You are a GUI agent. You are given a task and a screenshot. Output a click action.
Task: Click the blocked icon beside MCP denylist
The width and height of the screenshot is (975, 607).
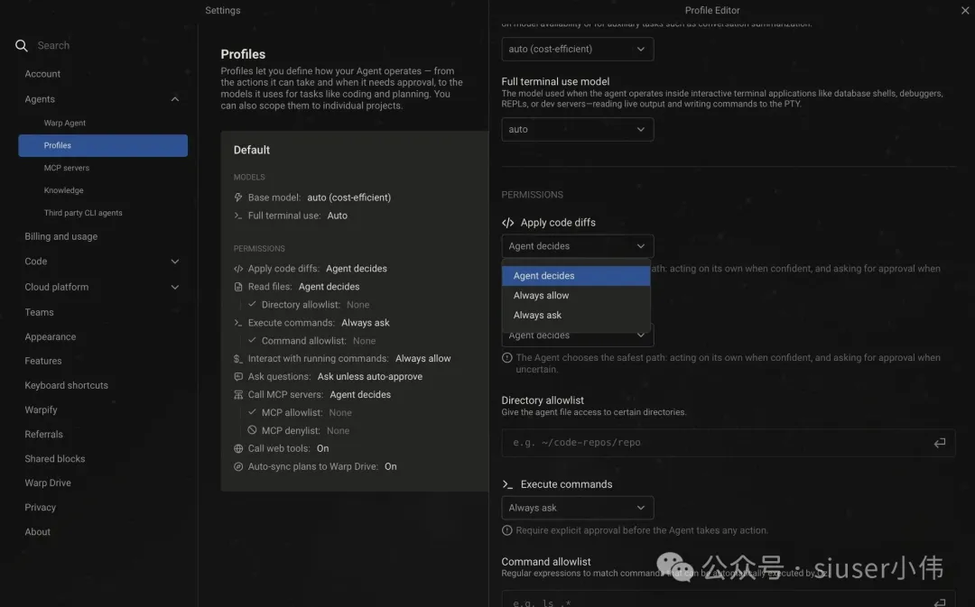pyautogui.click(x=252, y=430)
